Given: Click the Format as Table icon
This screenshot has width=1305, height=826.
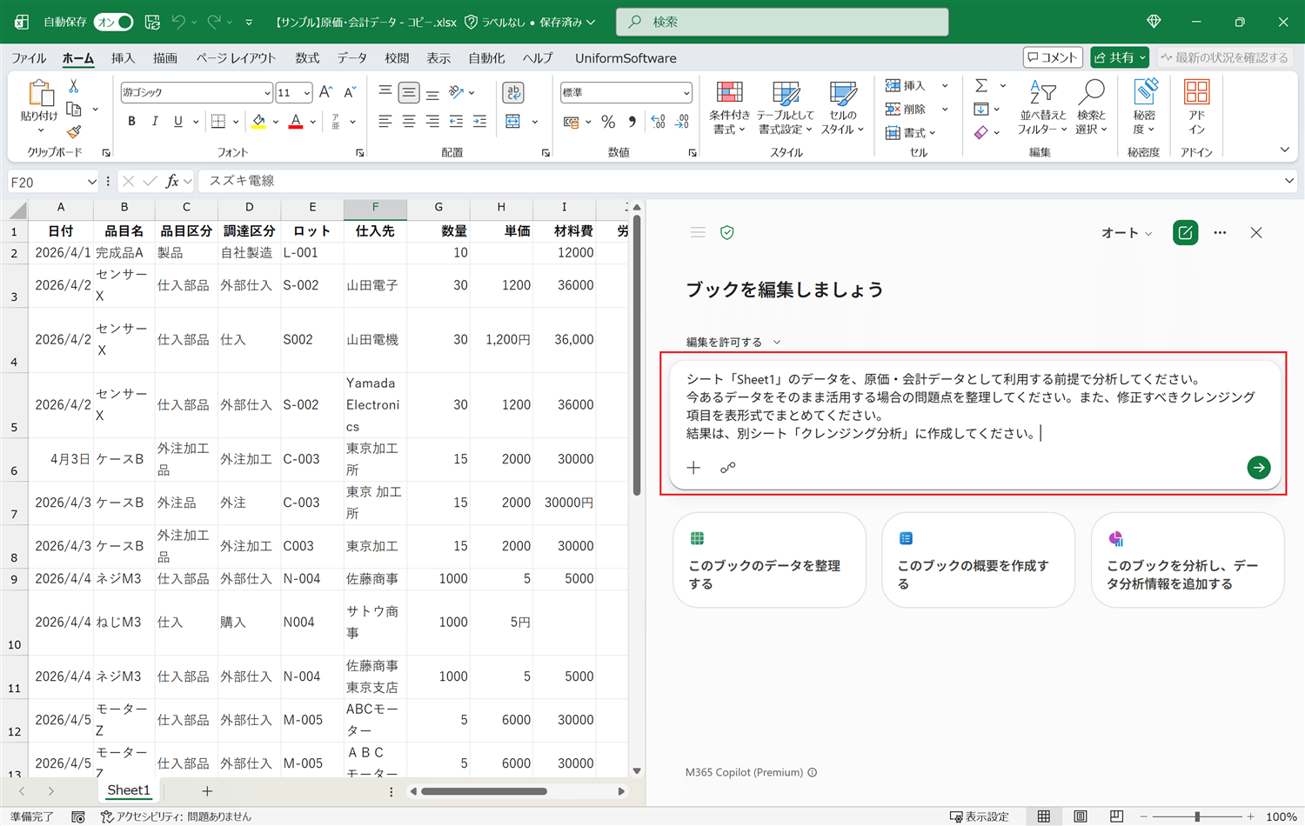Looking at the screenshot, I should pos(786,94).
